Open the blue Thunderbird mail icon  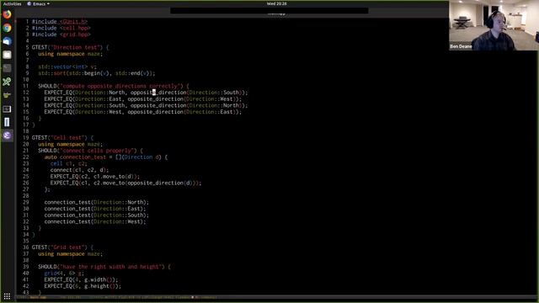(7, 41)
